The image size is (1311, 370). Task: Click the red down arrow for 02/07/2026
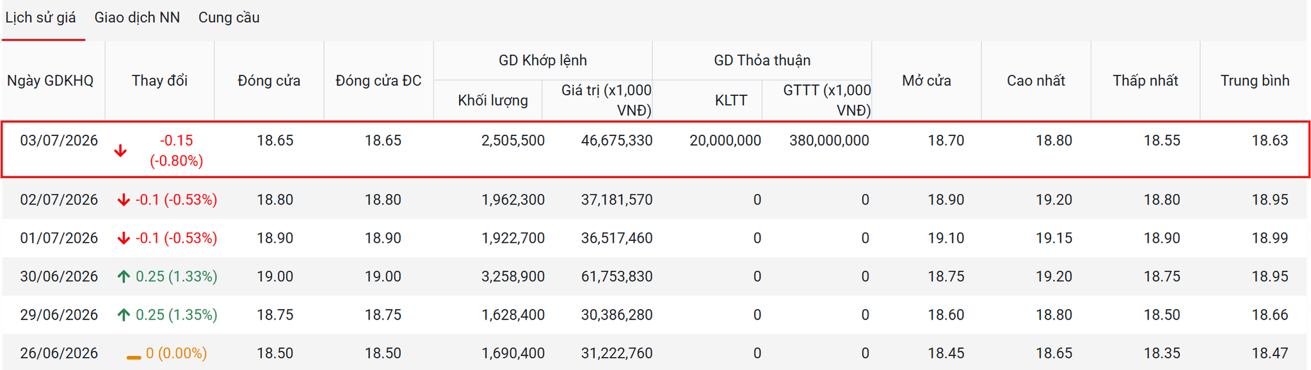pos(124,200)
